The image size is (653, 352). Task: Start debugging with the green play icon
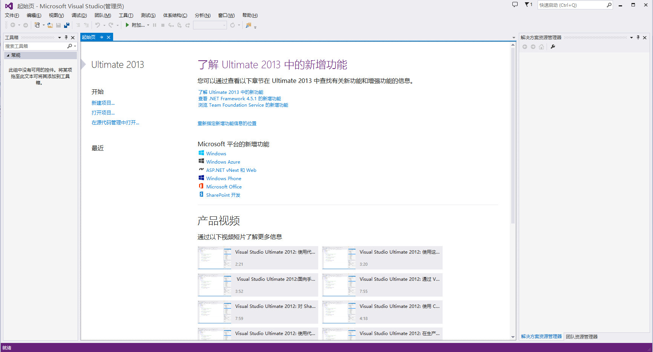(x=127, y=25)
